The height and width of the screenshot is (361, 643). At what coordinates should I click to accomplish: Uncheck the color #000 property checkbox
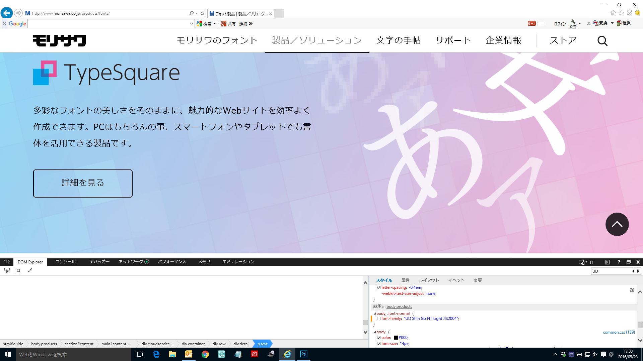point(379,338)
